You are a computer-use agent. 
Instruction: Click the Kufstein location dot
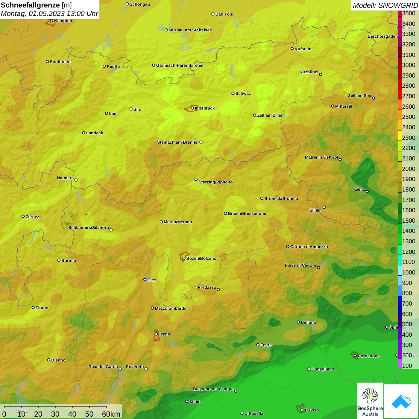pos(292,48)
